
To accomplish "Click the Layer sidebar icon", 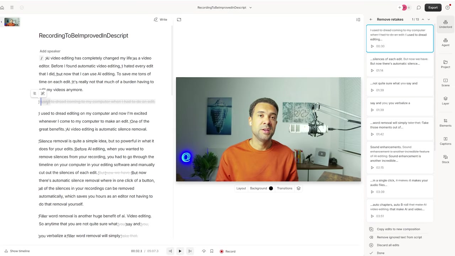I will (x=445, y=101).
